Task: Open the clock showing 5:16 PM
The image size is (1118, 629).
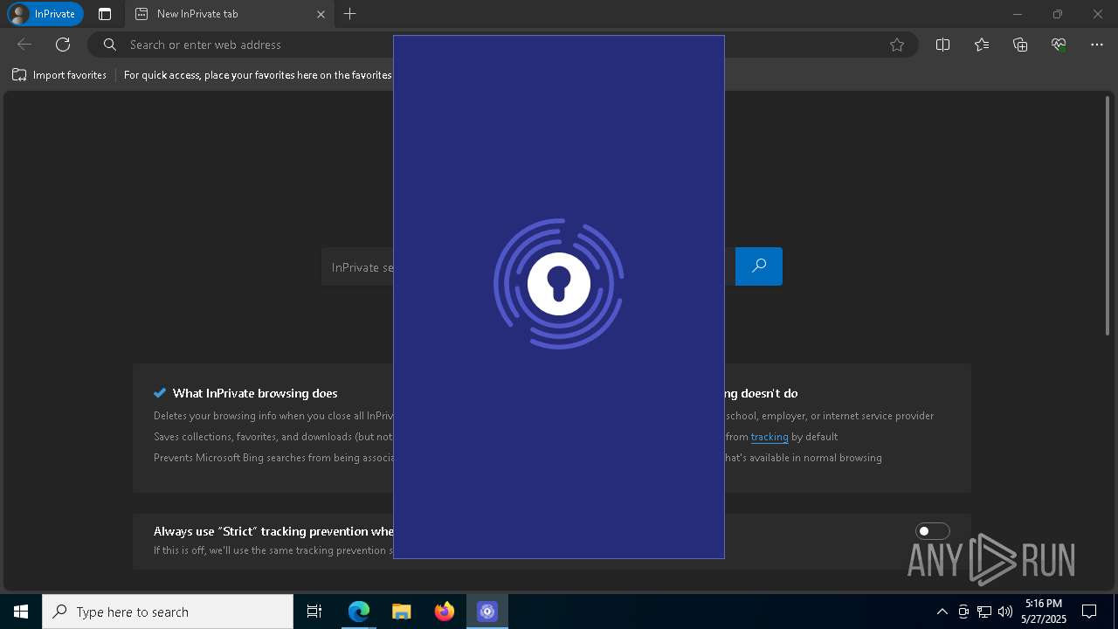Action: click(1044, 612)
